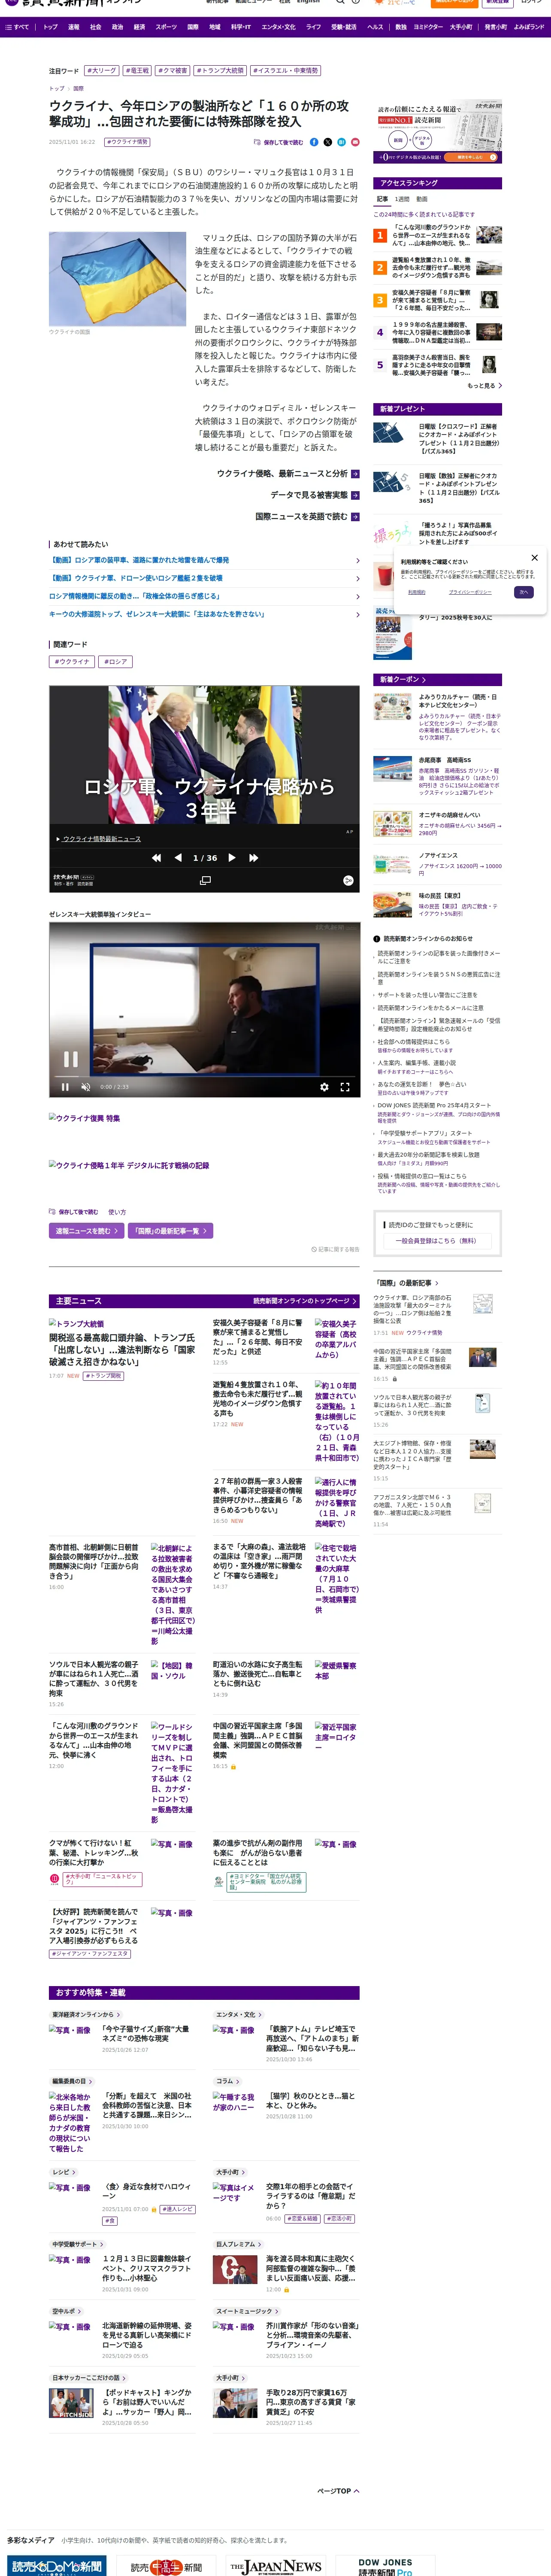Go to the 科学・IT section
Image resolution: width=551 pixels, height=2576 pixels.
[x=241, y=27]
